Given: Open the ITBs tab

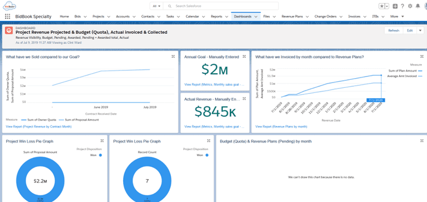Looking at the screenshot, I should [x=375, y=16].
